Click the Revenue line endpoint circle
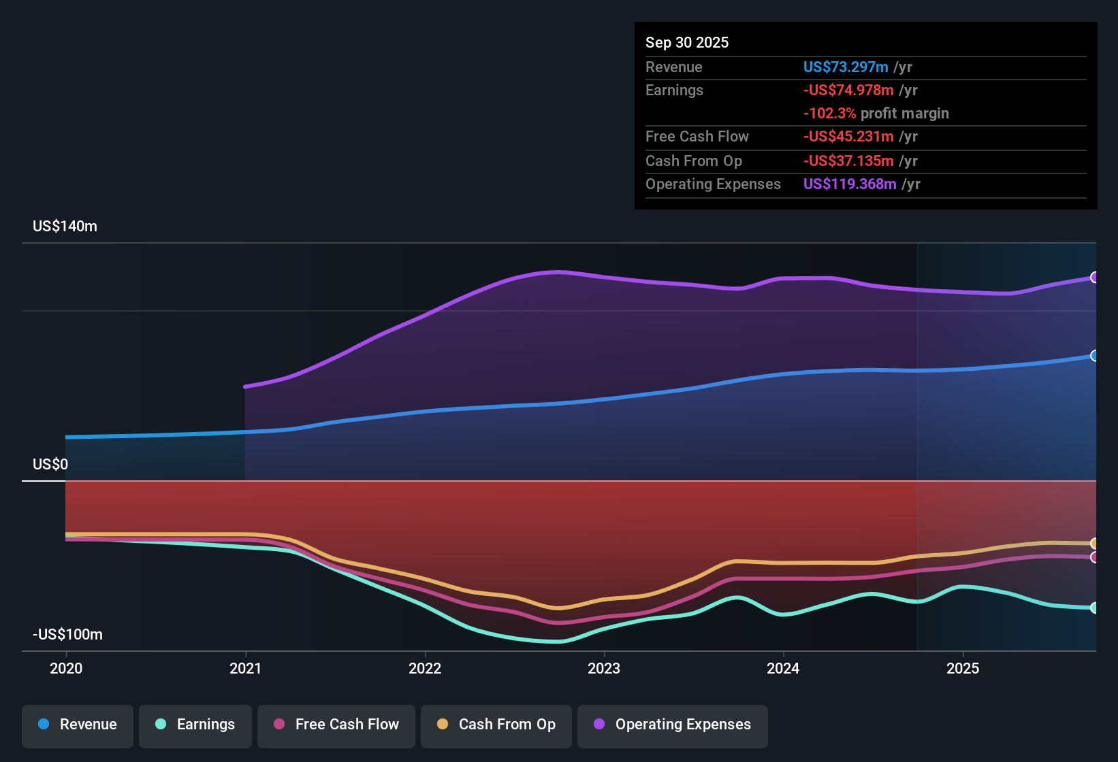Screen dimensions: 1118x762 [x=1095, y=356]
